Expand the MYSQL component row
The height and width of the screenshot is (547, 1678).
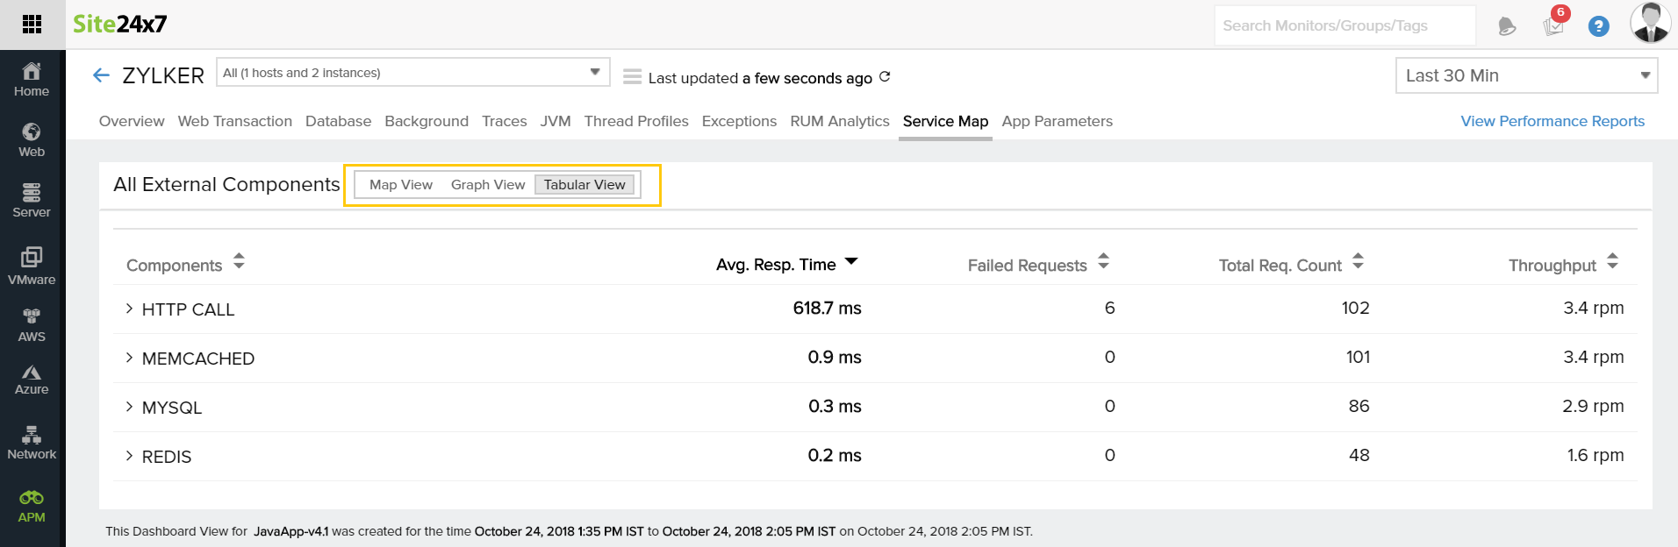click(x=129, y=407)
